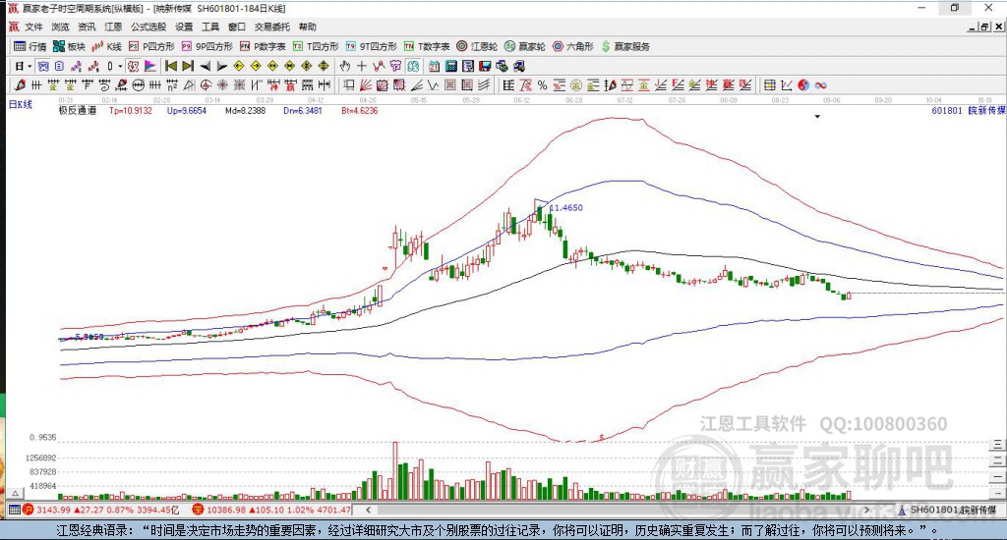Select the red fan-lines tool
Viewport: 1007px width, 540px height.
[x=366, y=84]
